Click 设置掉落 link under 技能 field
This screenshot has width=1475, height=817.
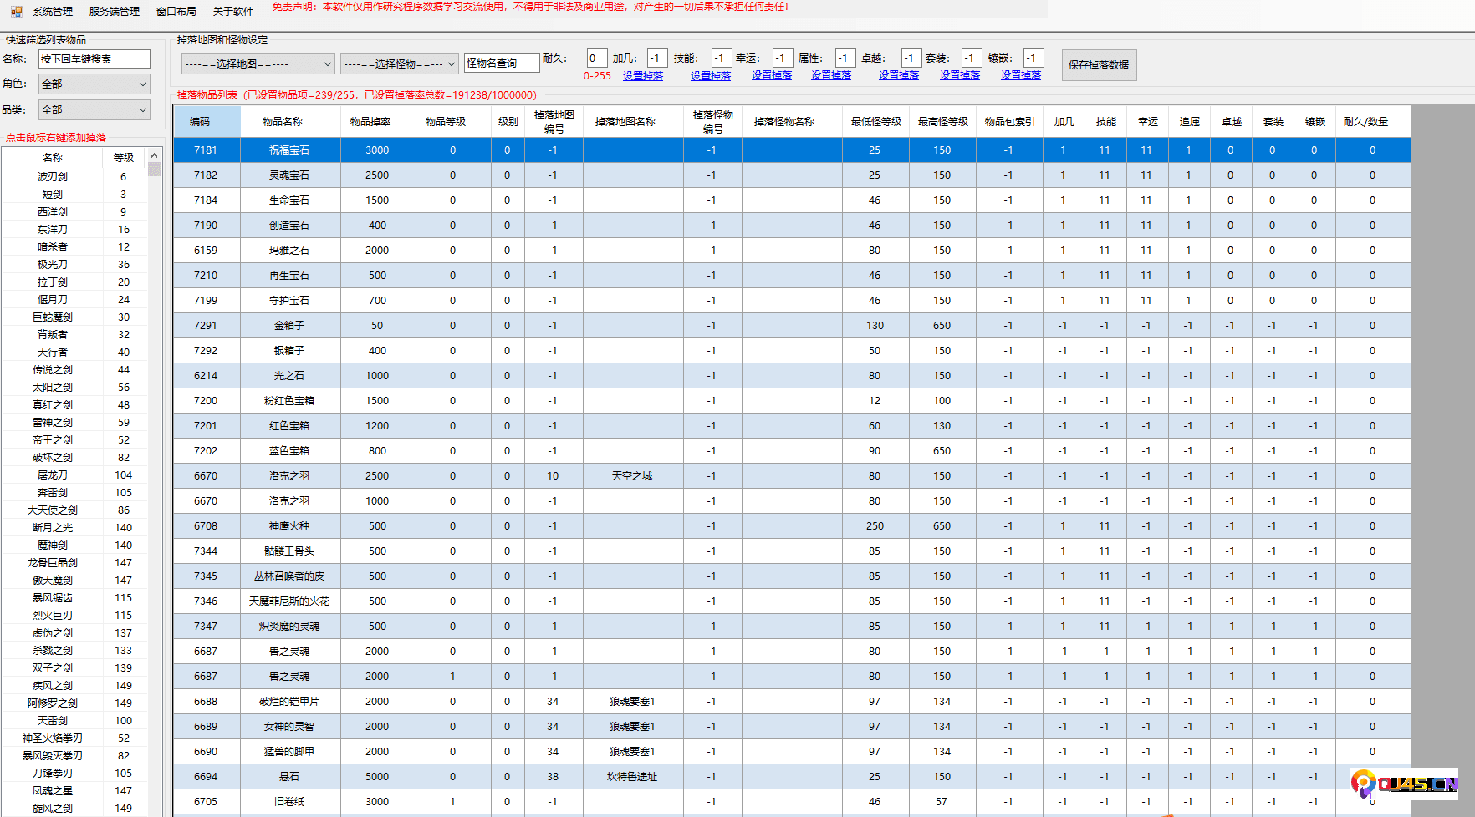711,76
